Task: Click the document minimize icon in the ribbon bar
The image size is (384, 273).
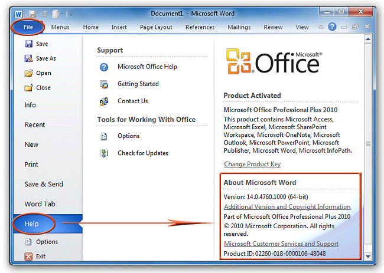Action: point(344,27)
